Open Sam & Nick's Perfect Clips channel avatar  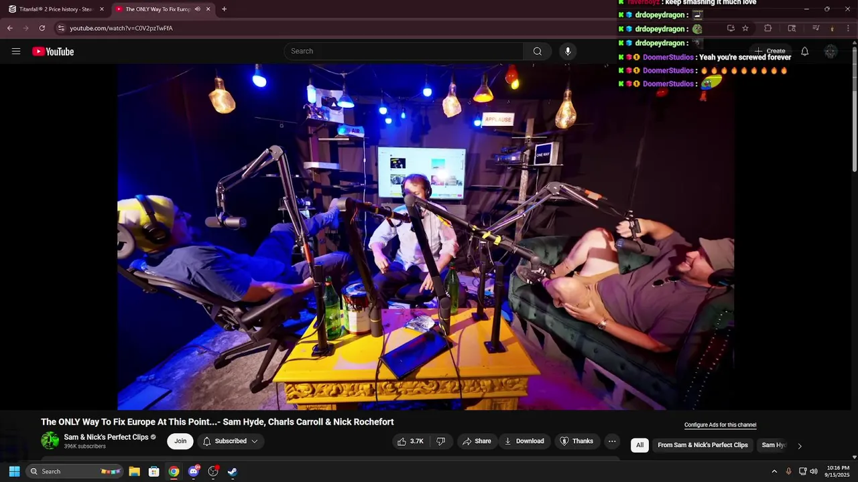click(x=50, y=440)
